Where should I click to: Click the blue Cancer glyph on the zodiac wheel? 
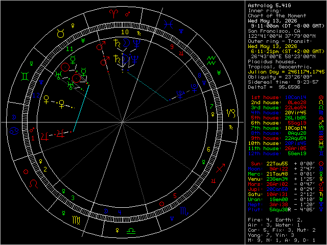pyautogui.click(x=14, y=131)
